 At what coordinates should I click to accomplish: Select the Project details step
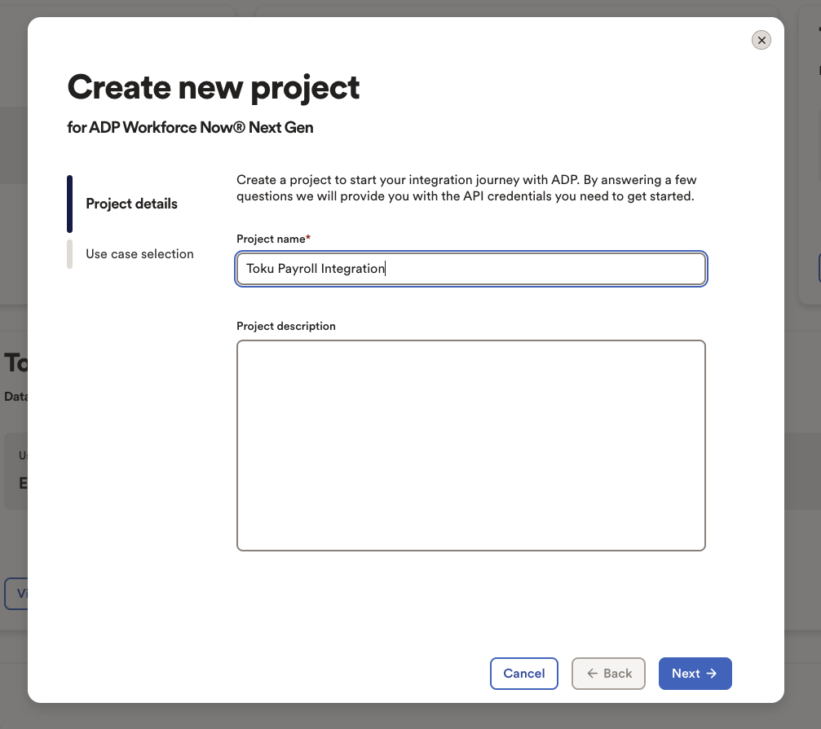tap(131, 204)
